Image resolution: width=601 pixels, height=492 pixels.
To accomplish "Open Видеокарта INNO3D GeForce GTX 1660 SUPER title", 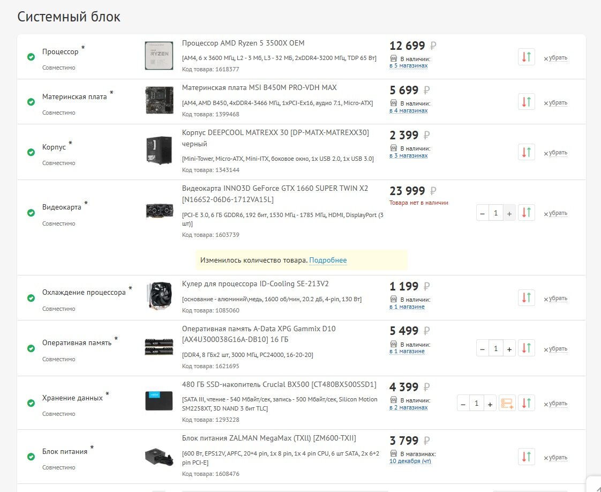I will [275, 194].
